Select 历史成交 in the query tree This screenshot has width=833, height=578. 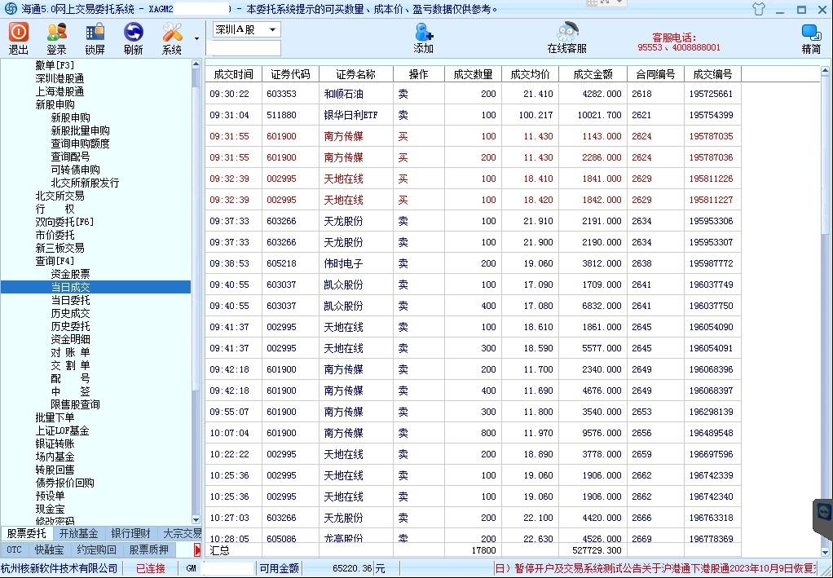(x=71, y=313)
